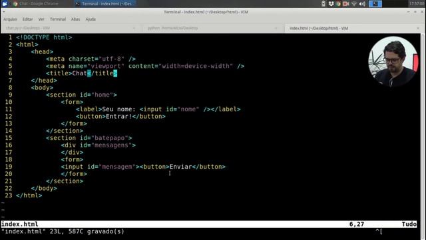Open the Dropbox tray icon
This screenshot has width=426, height=240.
(331, 3)
